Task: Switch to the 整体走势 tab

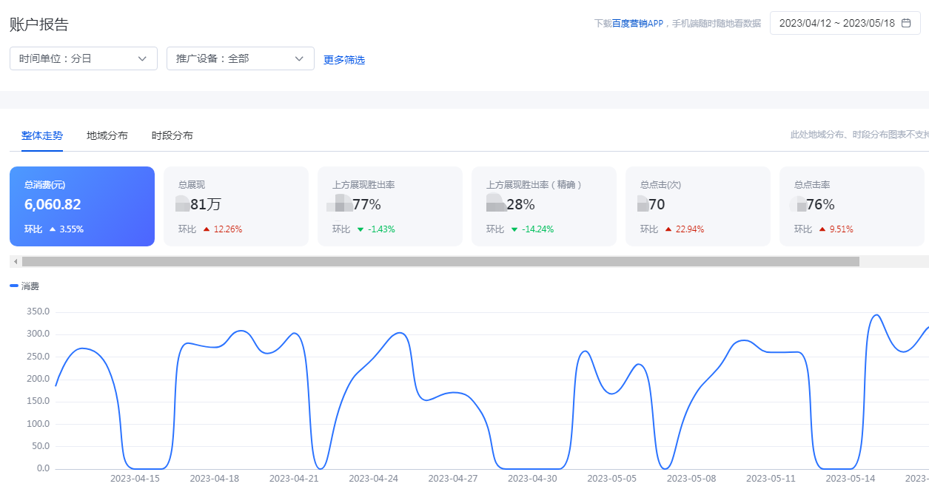Action: click(42, 135)
